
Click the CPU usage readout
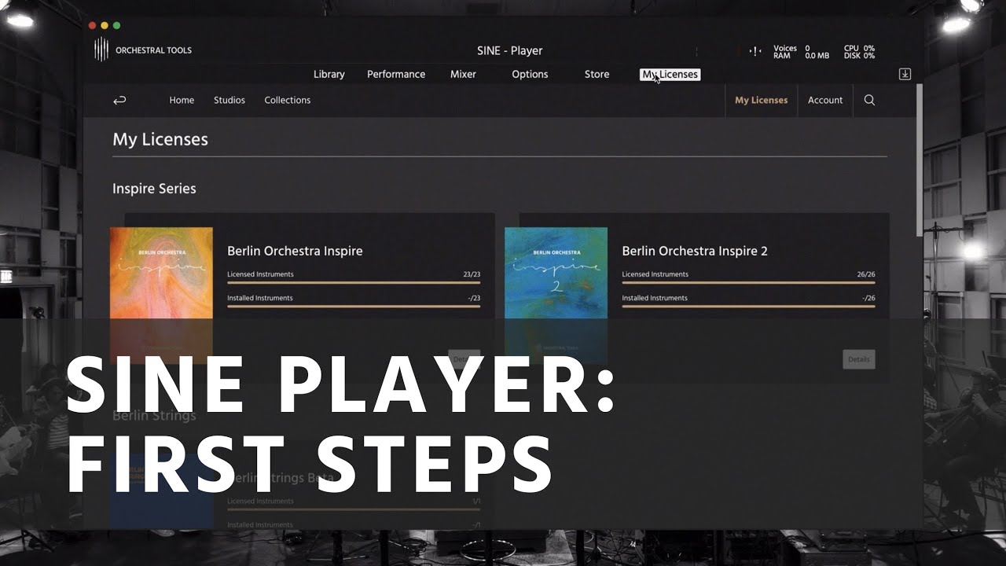859,48
